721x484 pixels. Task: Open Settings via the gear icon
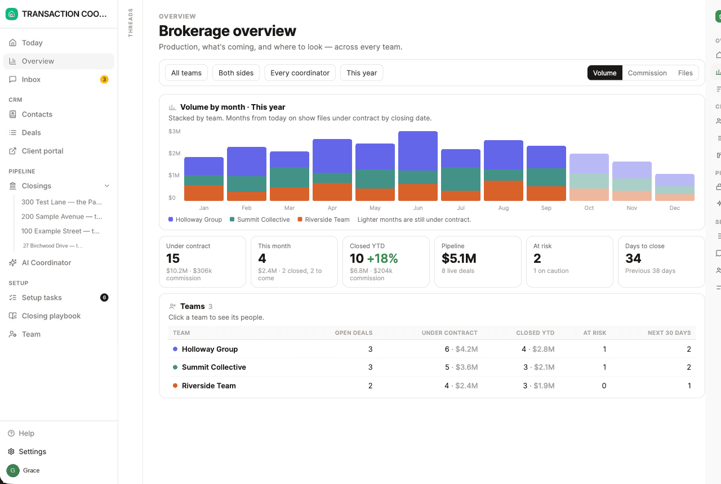click(x=11, y=451)
